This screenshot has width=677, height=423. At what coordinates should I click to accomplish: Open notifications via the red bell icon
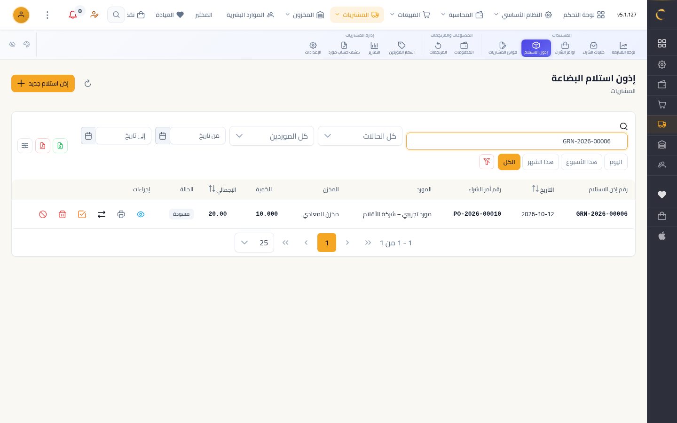coord(73,15)
